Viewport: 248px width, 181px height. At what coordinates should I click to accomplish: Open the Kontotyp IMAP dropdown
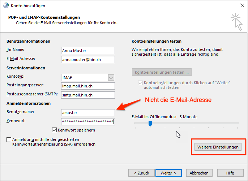(111, 78)
